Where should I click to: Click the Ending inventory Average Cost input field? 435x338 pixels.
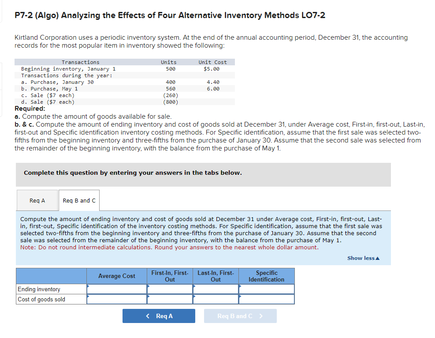point(116,289)
